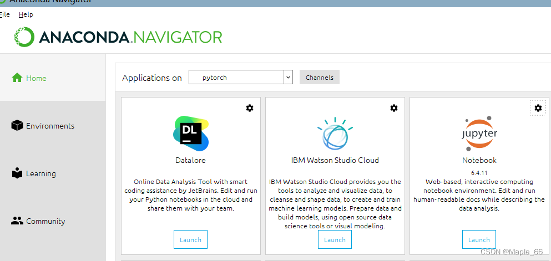
Task: Open the Help menu
Action: (x=26, y=14)
